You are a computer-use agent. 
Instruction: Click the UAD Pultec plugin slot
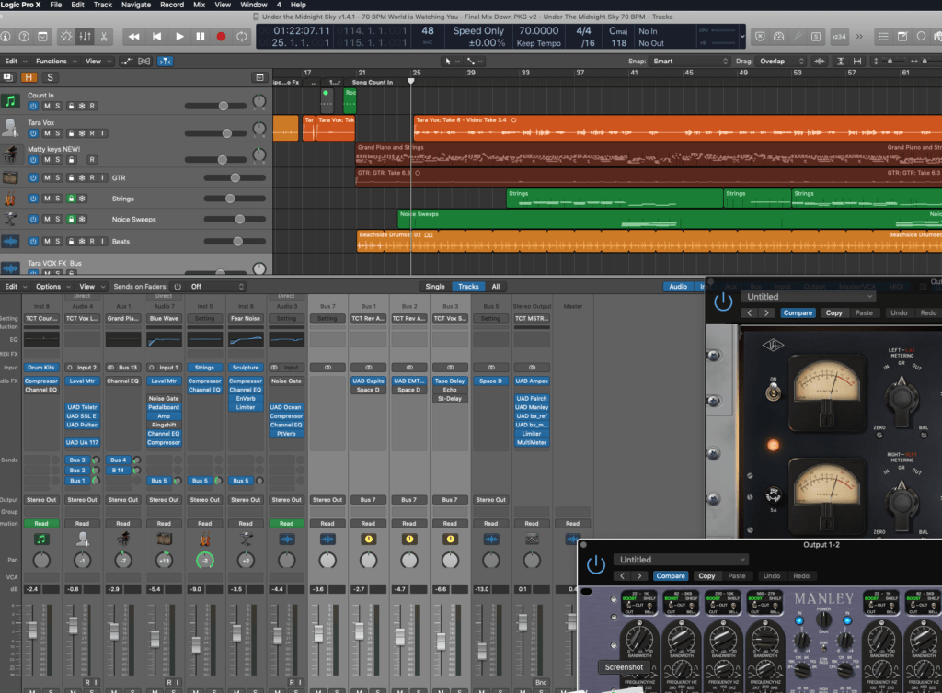[82, 426]
